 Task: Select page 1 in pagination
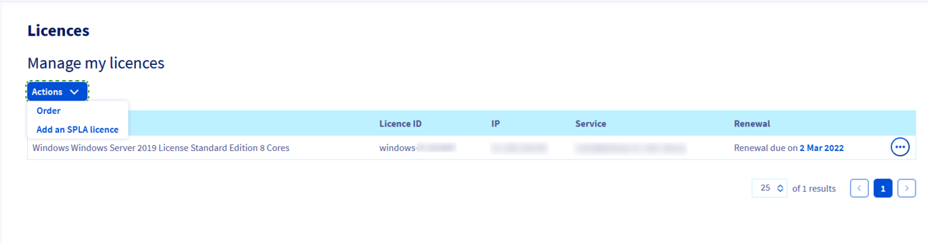[x=883, y=188]
